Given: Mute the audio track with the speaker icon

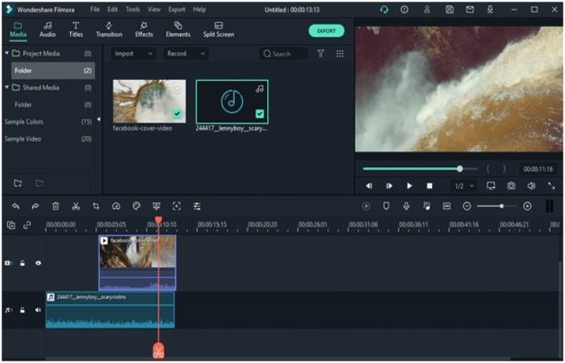Looking at the screenshot, I should [x=38, y=310].
